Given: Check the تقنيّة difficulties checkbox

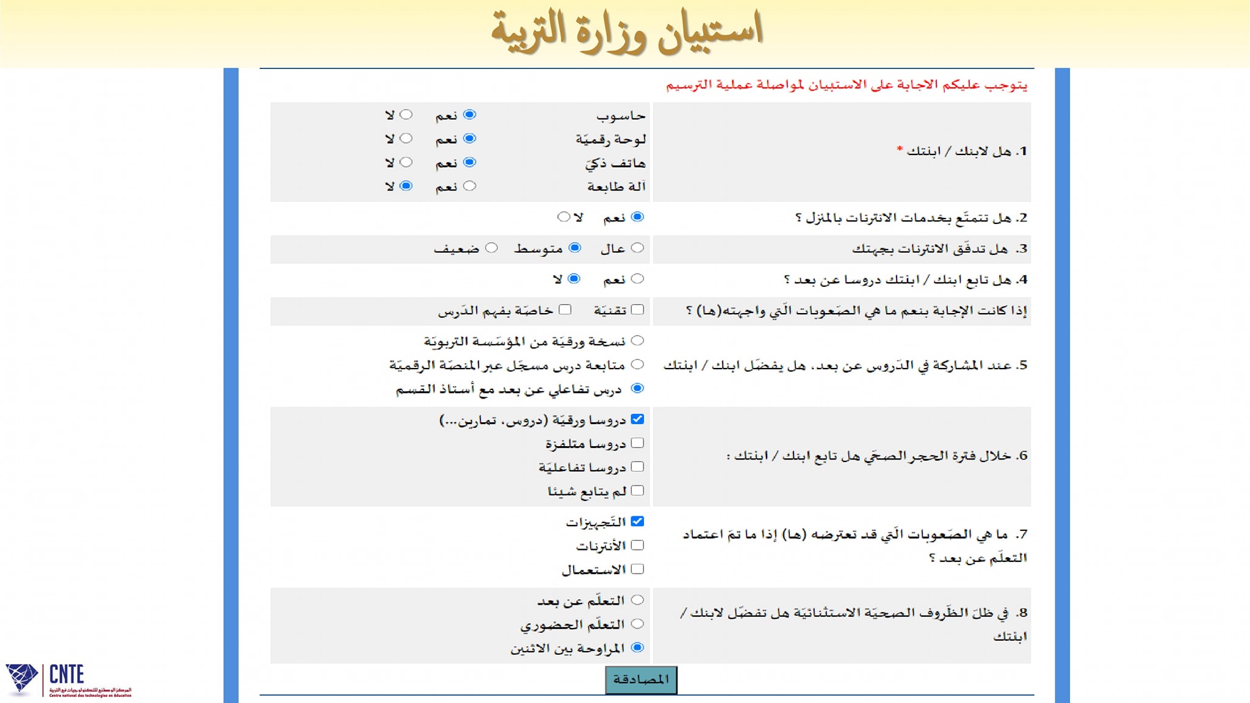Looking at the screenshot, I should click(638, 309).
